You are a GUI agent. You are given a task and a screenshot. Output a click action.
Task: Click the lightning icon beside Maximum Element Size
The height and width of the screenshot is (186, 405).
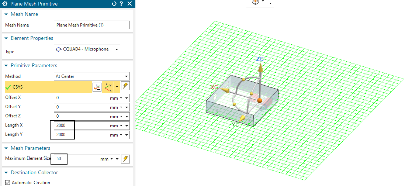click(x=125, y=159)
